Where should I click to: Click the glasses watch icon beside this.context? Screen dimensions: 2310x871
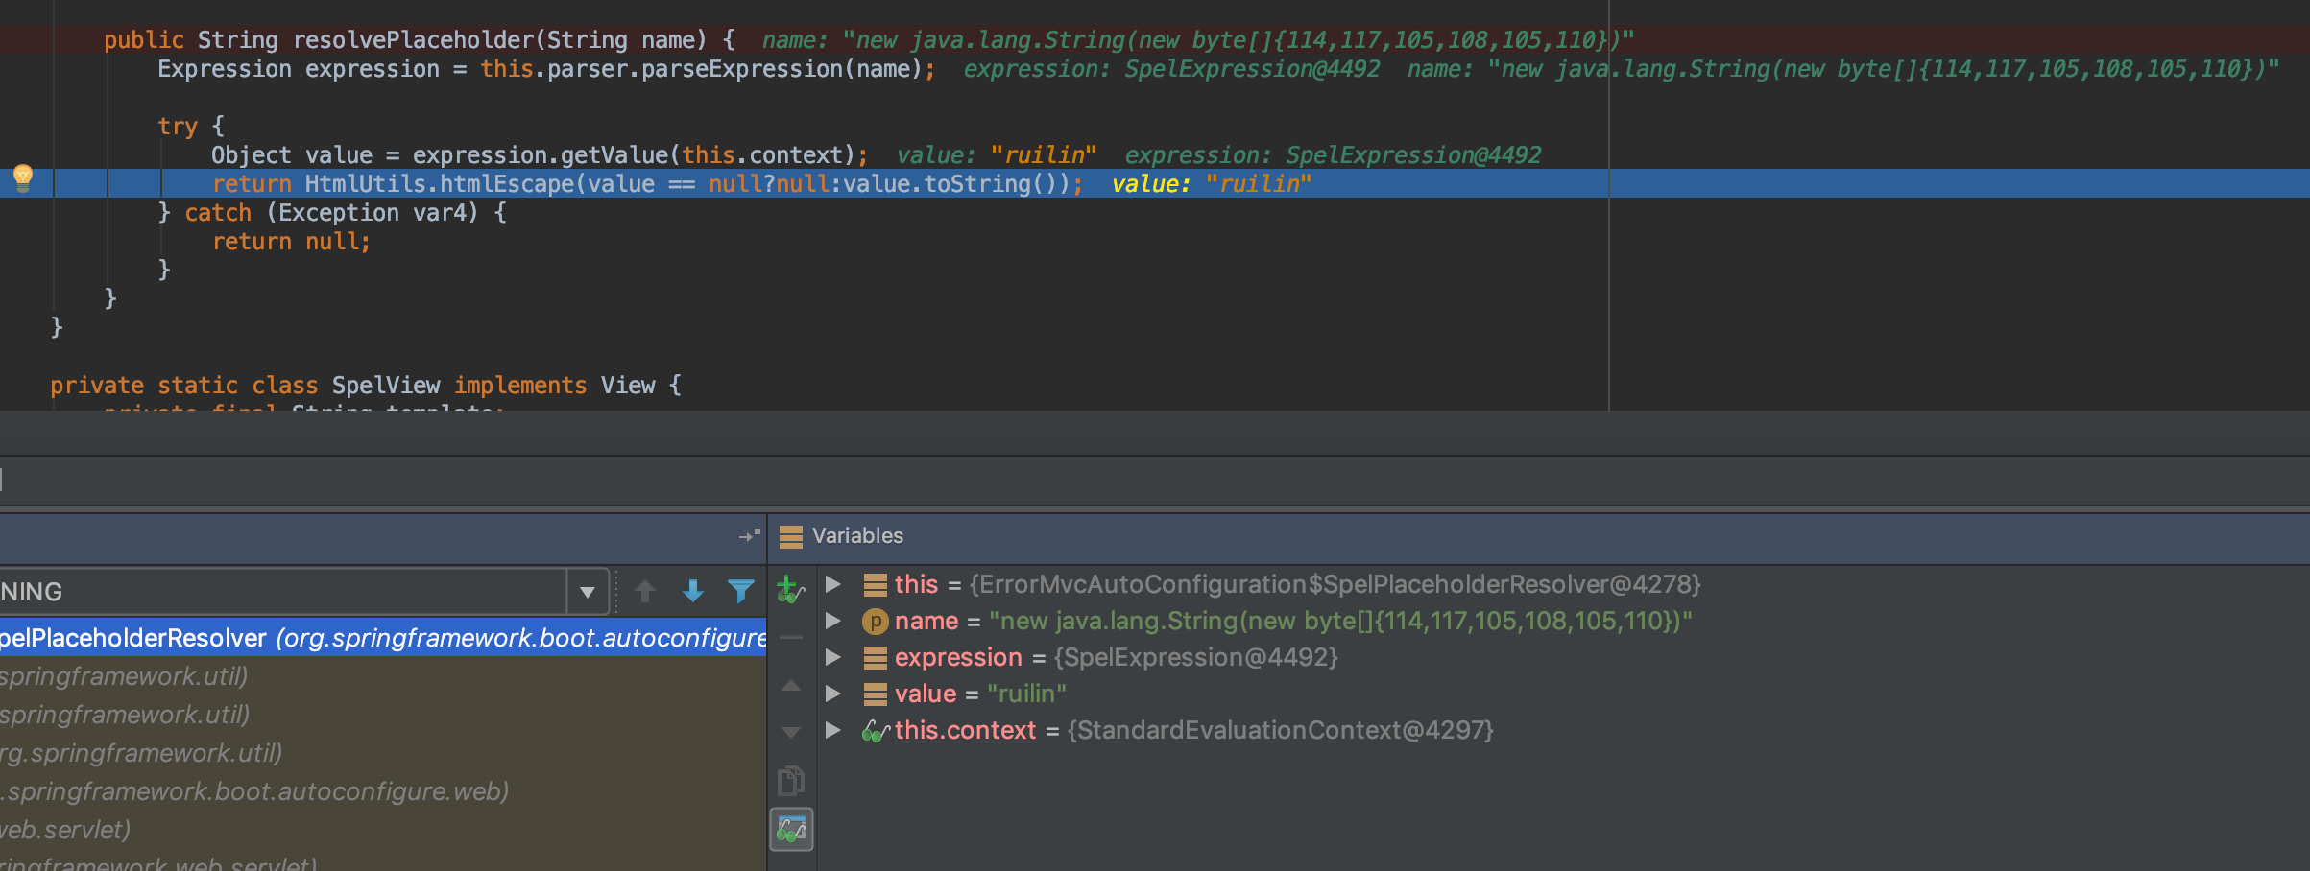875,731
